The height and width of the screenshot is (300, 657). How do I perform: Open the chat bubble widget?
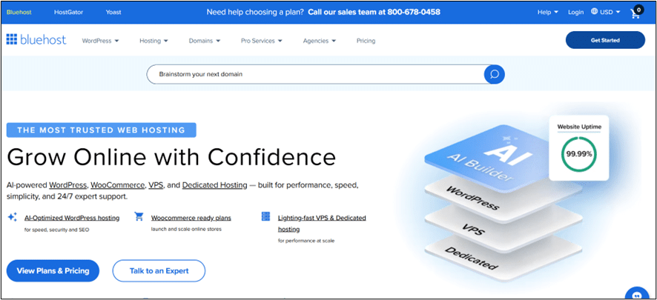pos(636,294)
